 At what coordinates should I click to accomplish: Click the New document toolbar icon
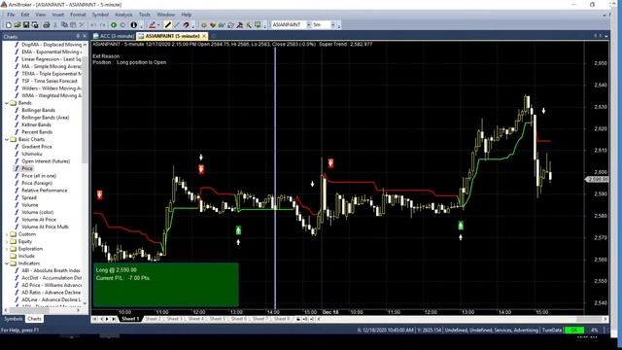pos(9,25)
